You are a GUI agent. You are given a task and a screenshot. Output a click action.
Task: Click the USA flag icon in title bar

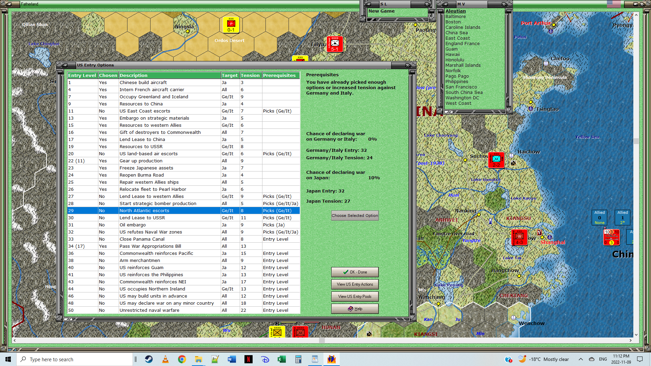tap(614, 4)
